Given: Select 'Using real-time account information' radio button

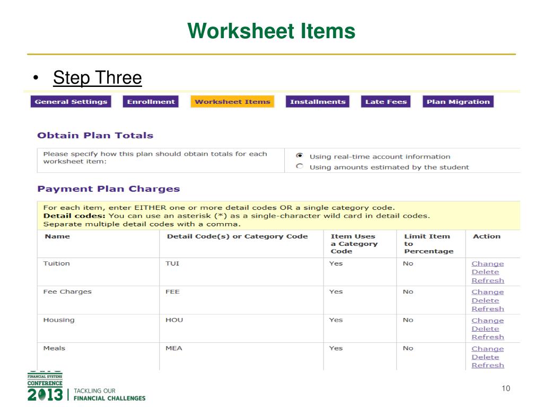Looking at the screenshot, I should tap(300, 156).
